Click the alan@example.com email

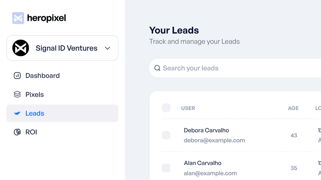click(x=210, y=173)
